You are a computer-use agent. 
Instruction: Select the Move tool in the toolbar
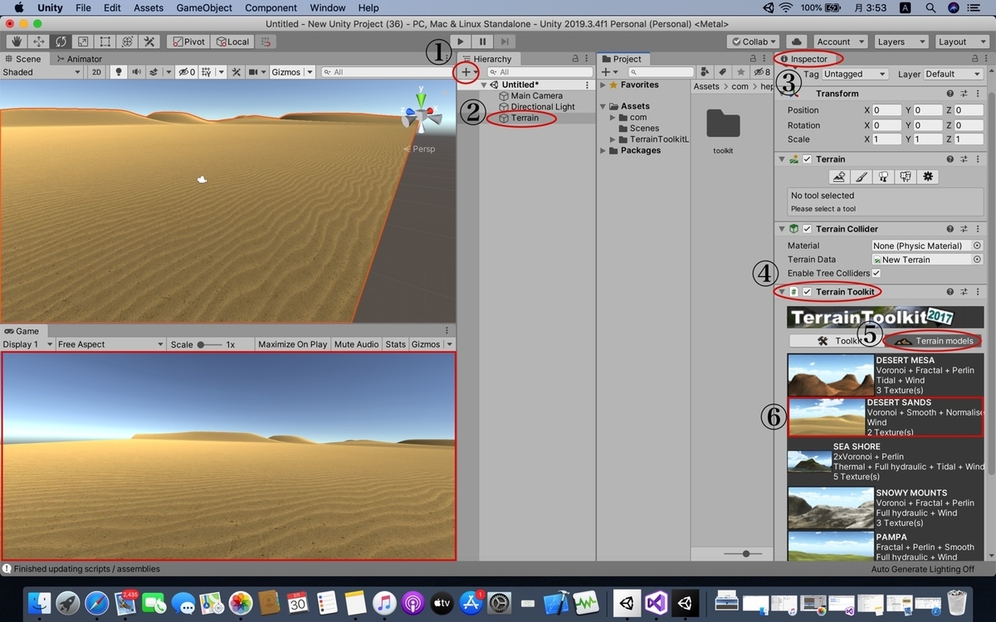point(38,41)
